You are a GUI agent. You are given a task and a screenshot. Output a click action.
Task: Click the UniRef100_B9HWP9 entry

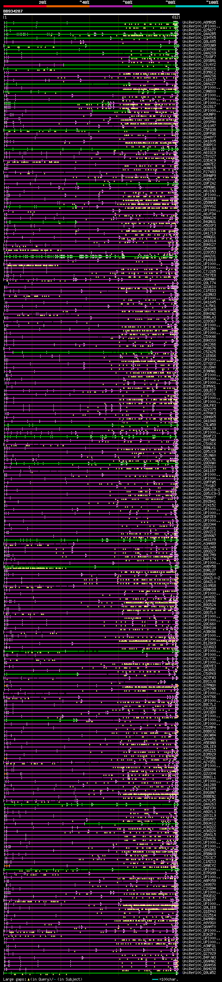tap(199, 176)
